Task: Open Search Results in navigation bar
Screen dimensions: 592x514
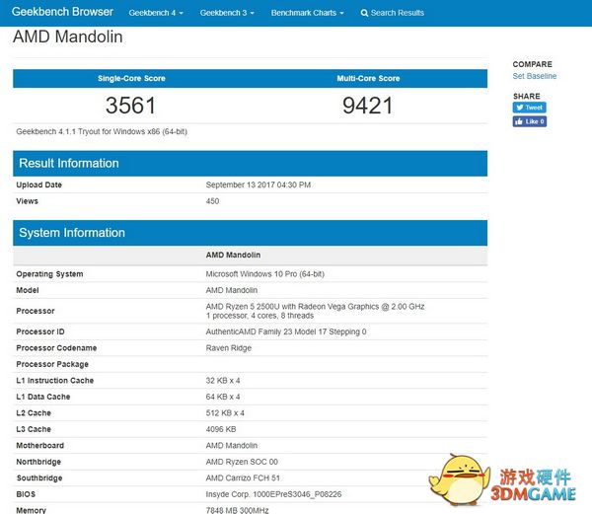Action: click(x=393, y=13)
